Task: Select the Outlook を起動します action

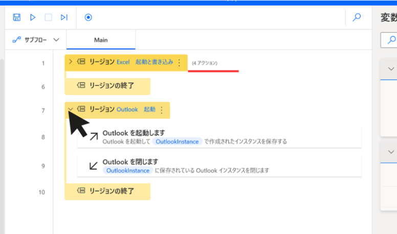Action: (219, 137)
